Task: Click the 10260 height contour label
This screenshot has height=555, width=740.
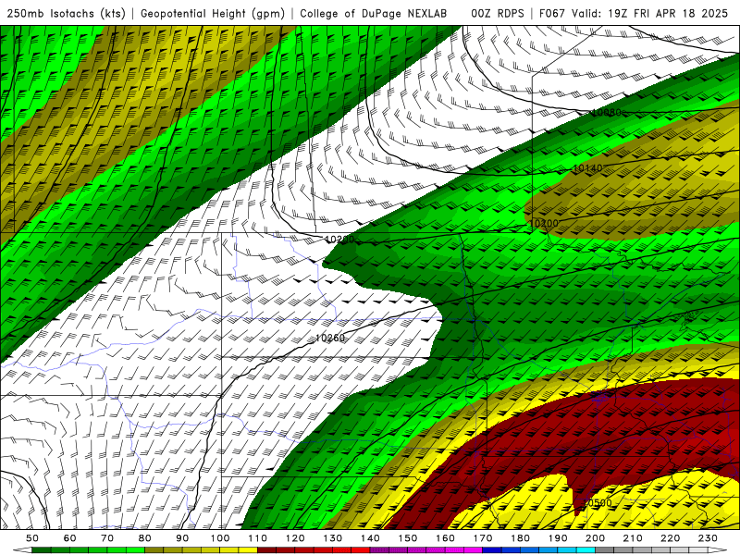Action: pos(330,338)
